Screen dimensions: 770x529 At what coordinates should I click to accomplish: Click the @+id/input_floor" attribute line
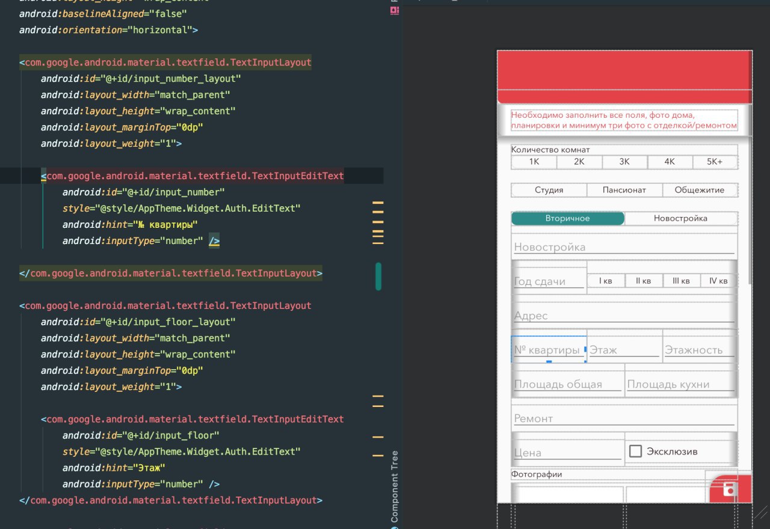click(141, 436)
